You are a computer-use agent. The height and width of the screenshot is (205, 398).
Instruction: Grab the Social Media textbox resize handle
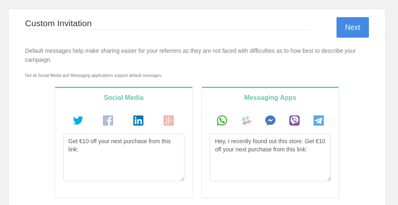point(182,179)
